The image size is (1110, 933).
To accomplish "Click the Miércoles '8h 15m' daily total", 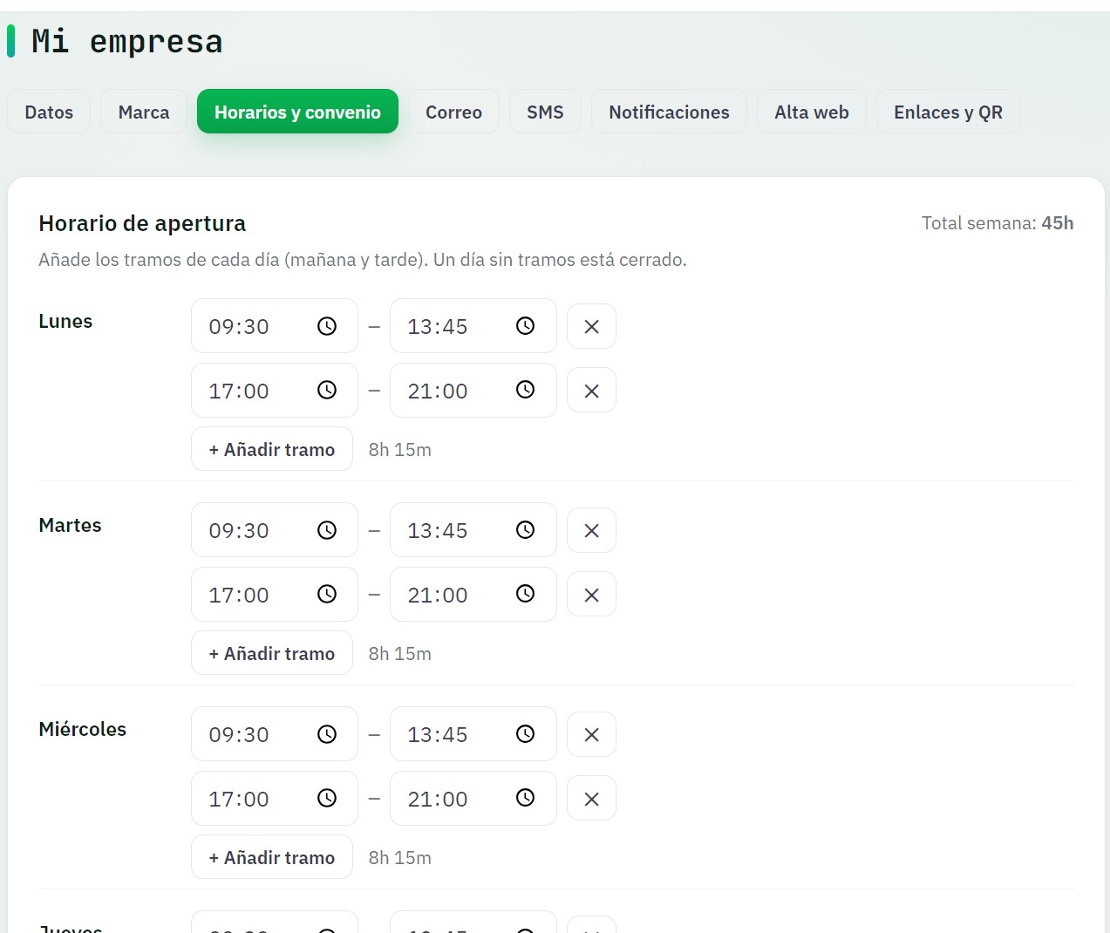I will click(x=399, y=858).
